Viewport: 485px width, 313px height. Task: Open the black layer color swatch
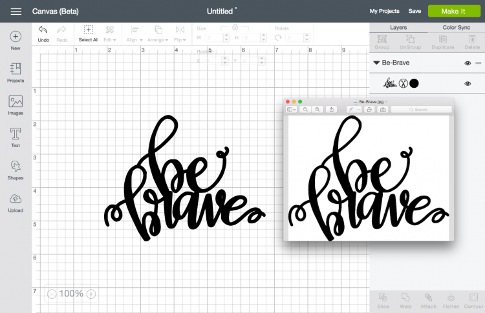pyautogui.click(x=414, y=83)
